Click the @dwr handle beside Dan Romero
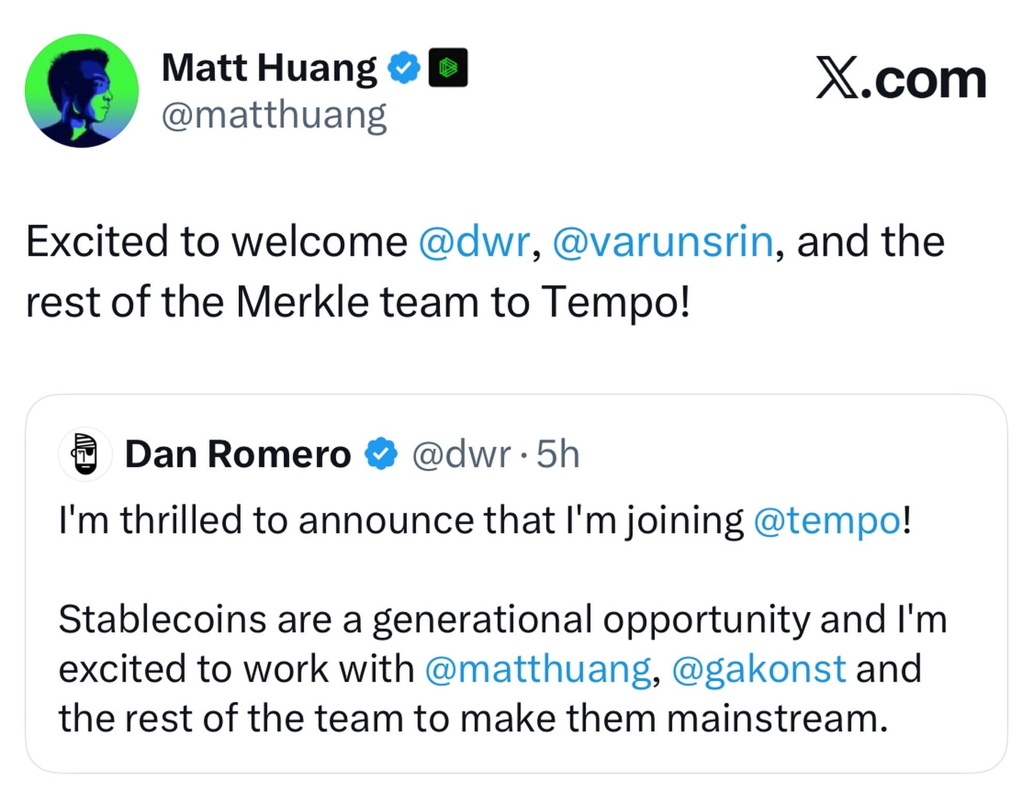 [461, 454]
